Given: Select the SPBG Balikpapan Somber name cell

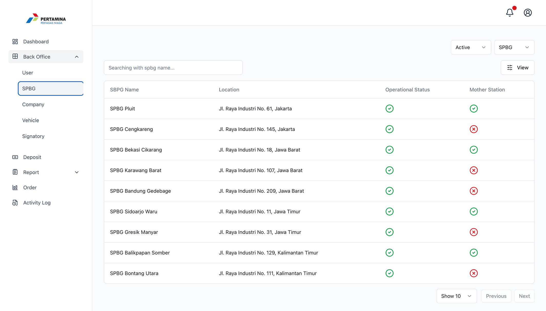Looking at the screenshot, I should (140, 253).
